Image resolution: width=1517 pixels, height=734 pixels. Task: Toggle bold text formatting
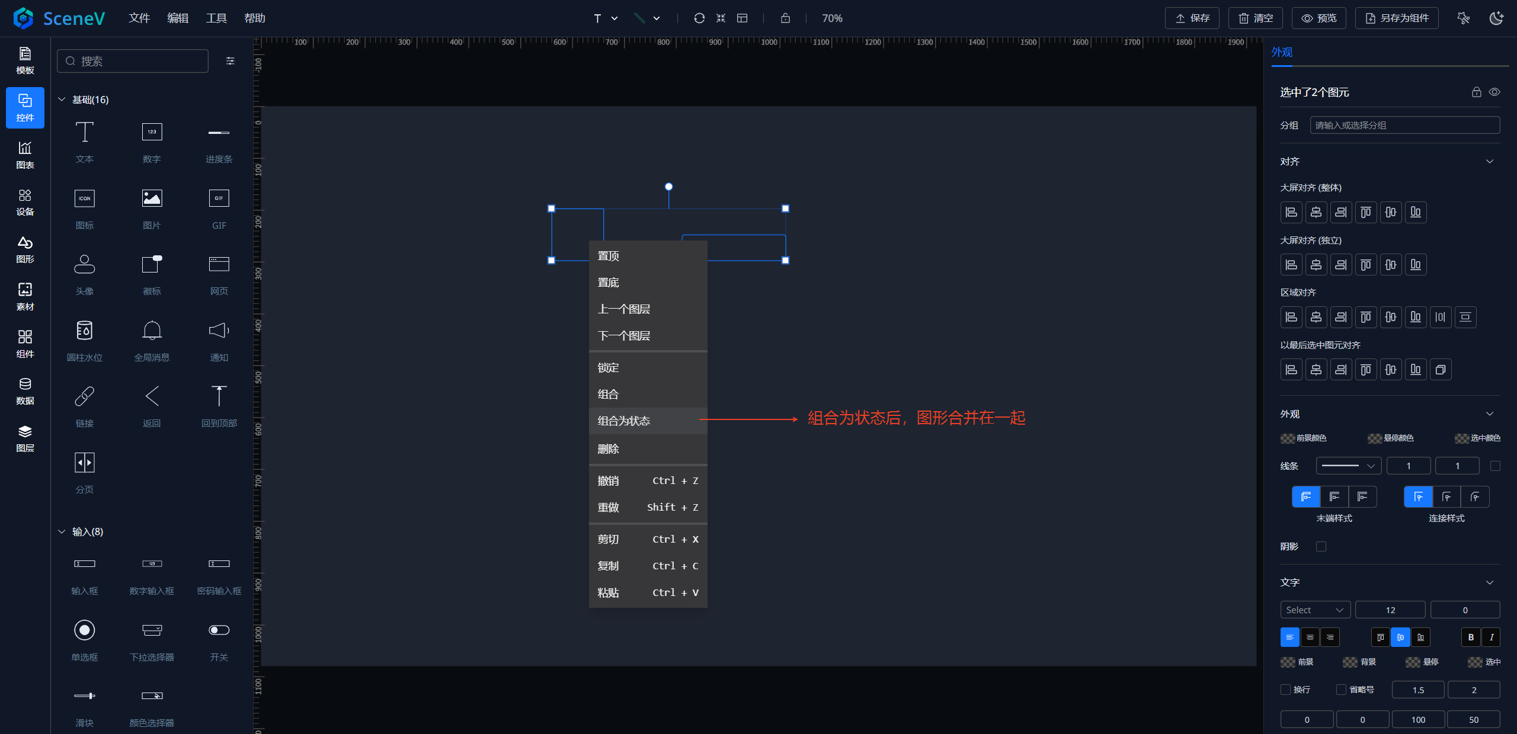1471,637
